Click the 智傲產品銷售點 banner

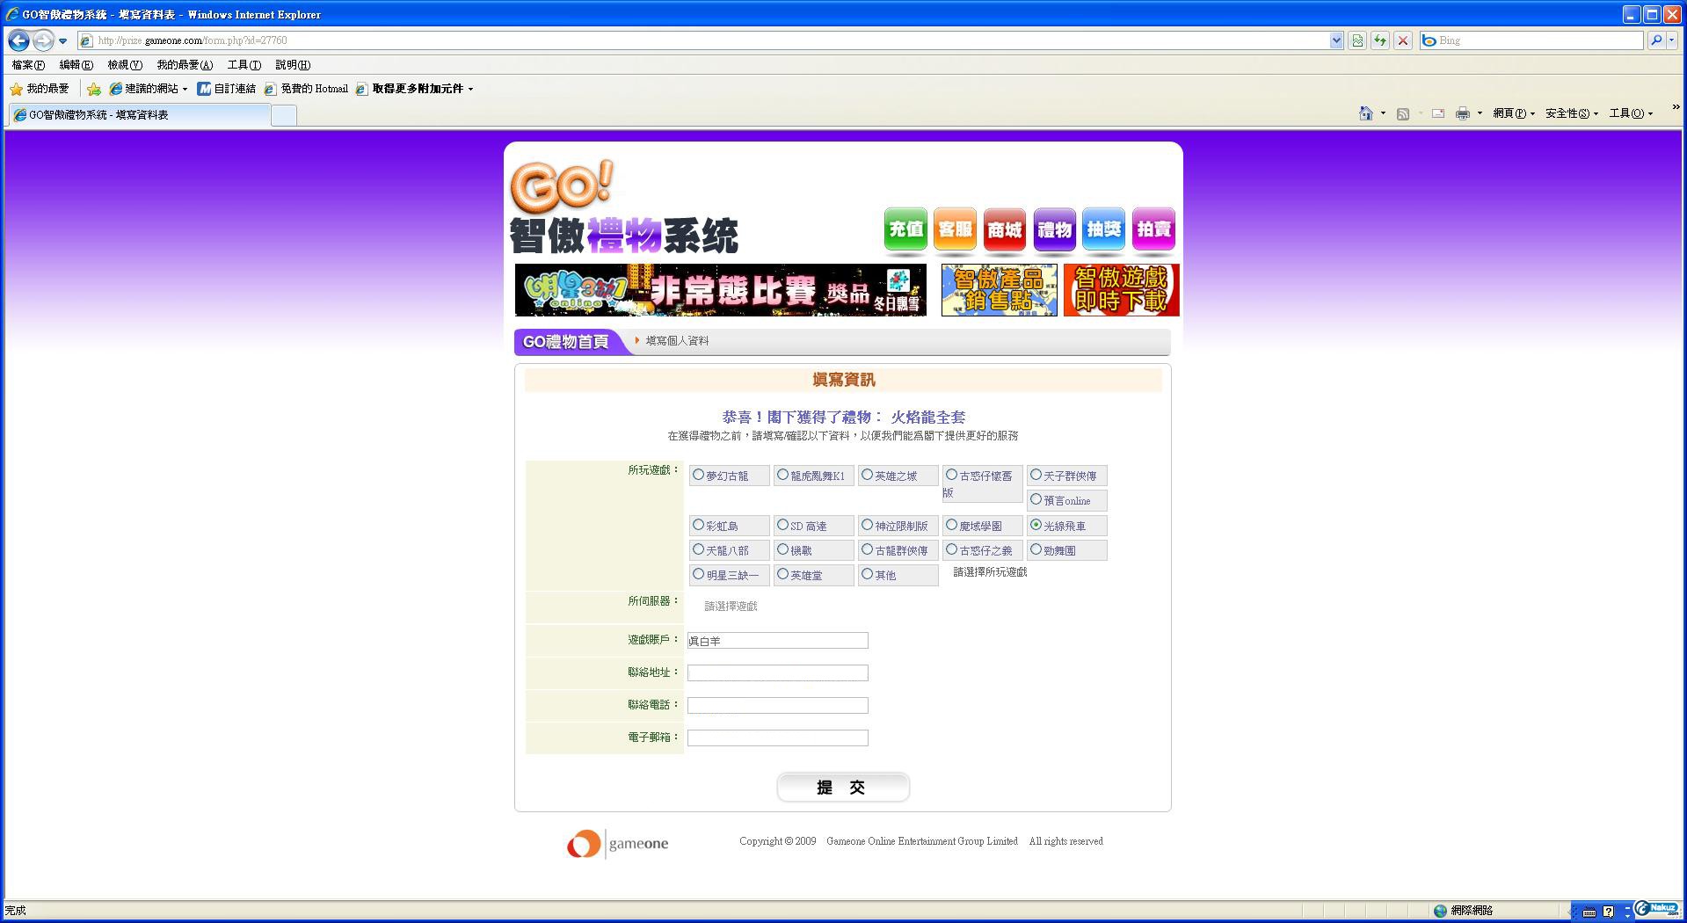click(999, 290)
